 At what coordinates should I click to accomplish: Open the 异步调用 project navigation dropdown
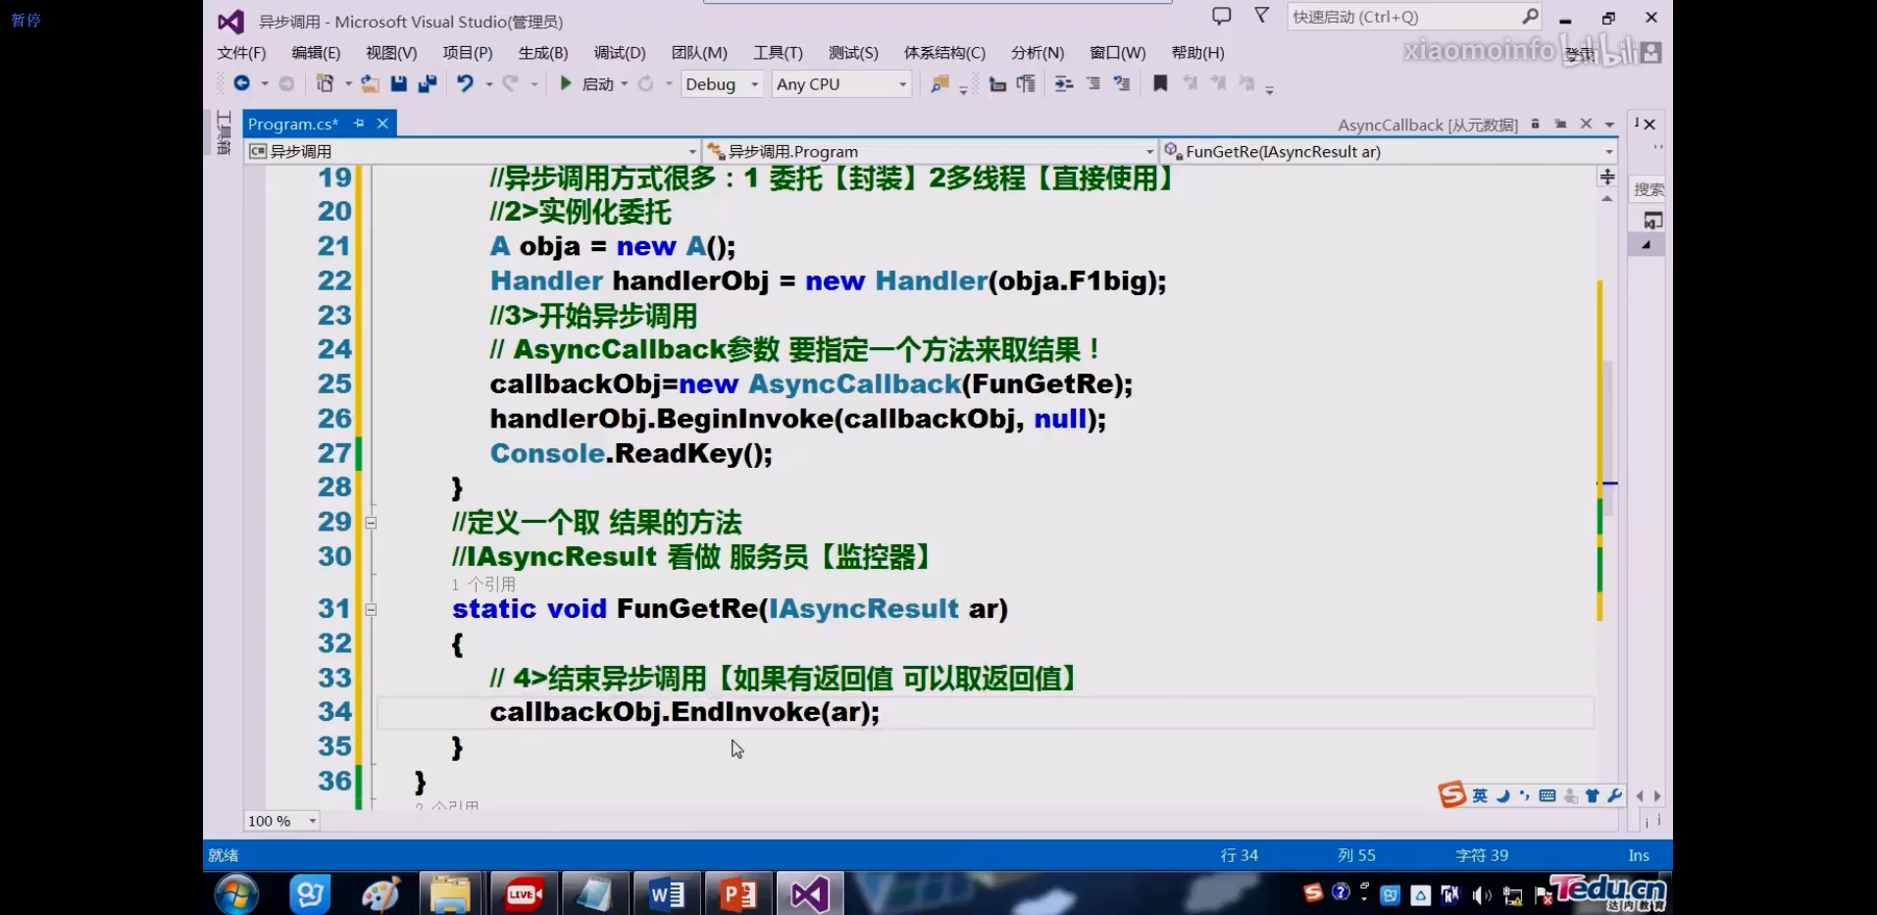(473, 151)
